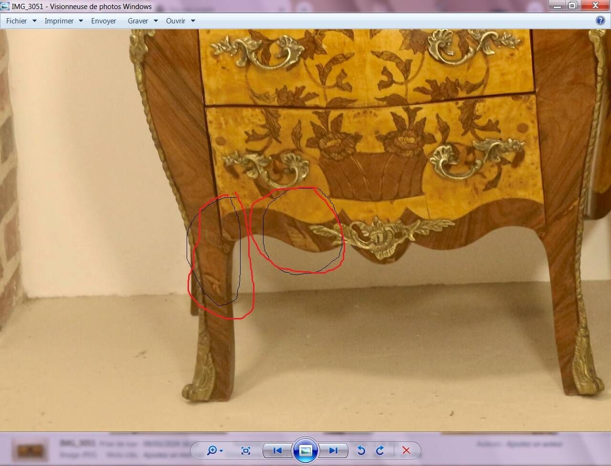
Task: Start the slideshow with center button
Action: [305, 450]
